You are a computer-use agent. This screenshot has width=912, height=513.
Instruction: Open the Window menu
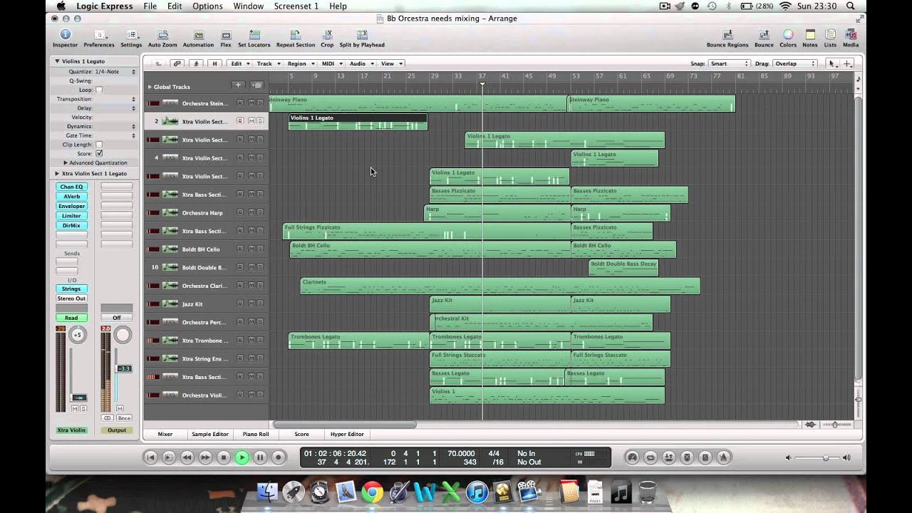(249, 6)
